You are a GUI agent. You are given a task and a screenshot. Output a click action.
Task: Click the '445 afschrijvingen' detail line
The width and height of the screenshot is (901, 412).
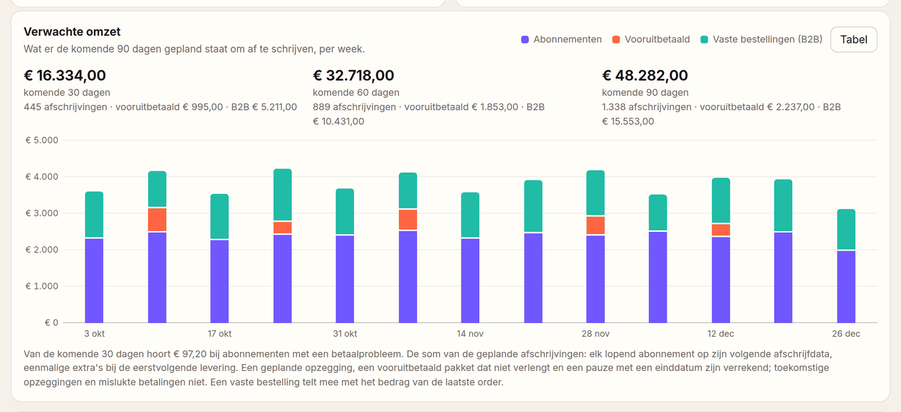tap(160, 107)
